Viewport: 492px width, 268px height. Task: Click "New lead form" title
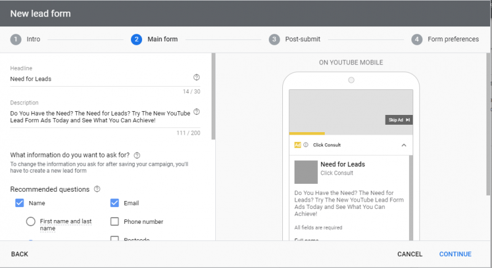pos(41,14)
